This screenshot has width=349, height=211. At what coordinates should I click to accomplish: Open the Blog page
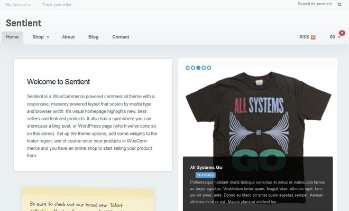(94, 37)
